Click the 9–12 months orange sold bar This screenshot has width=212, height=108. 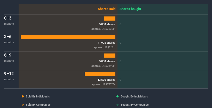(x=100, y=74)
